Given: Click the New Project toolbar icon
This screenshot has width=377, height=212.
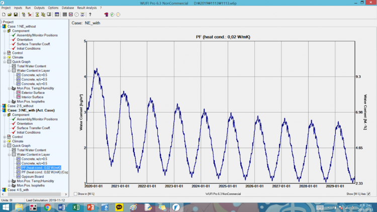Looking at the screenshot, I should coord(4,15).
